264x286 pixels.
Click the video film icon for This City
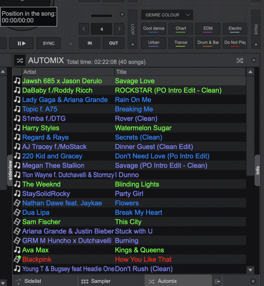tap(17, 222)
